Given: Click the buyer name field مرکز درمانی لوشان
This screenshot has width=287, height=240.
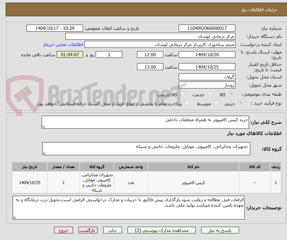Looking at the screenshot, I should (x=150, y=36).
